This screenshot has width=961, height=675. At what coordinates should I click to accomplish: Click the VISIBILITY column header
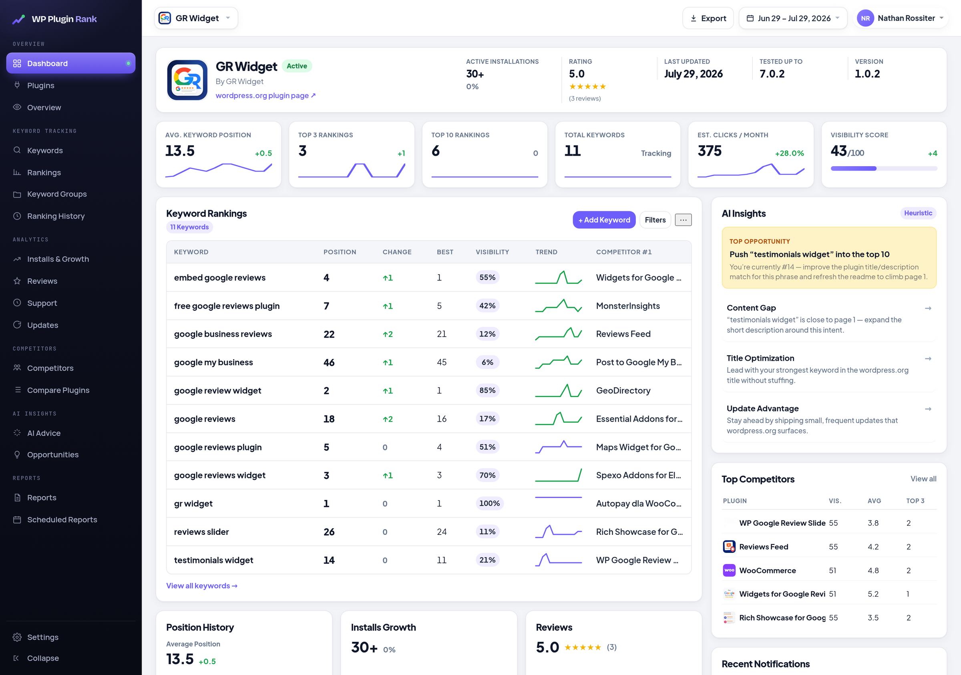(x=492, y=252)
